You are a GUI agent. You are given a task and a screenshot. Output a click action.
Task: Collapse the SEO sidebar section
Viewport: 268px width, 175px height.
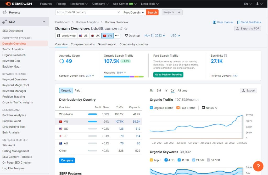pos(44,22)
